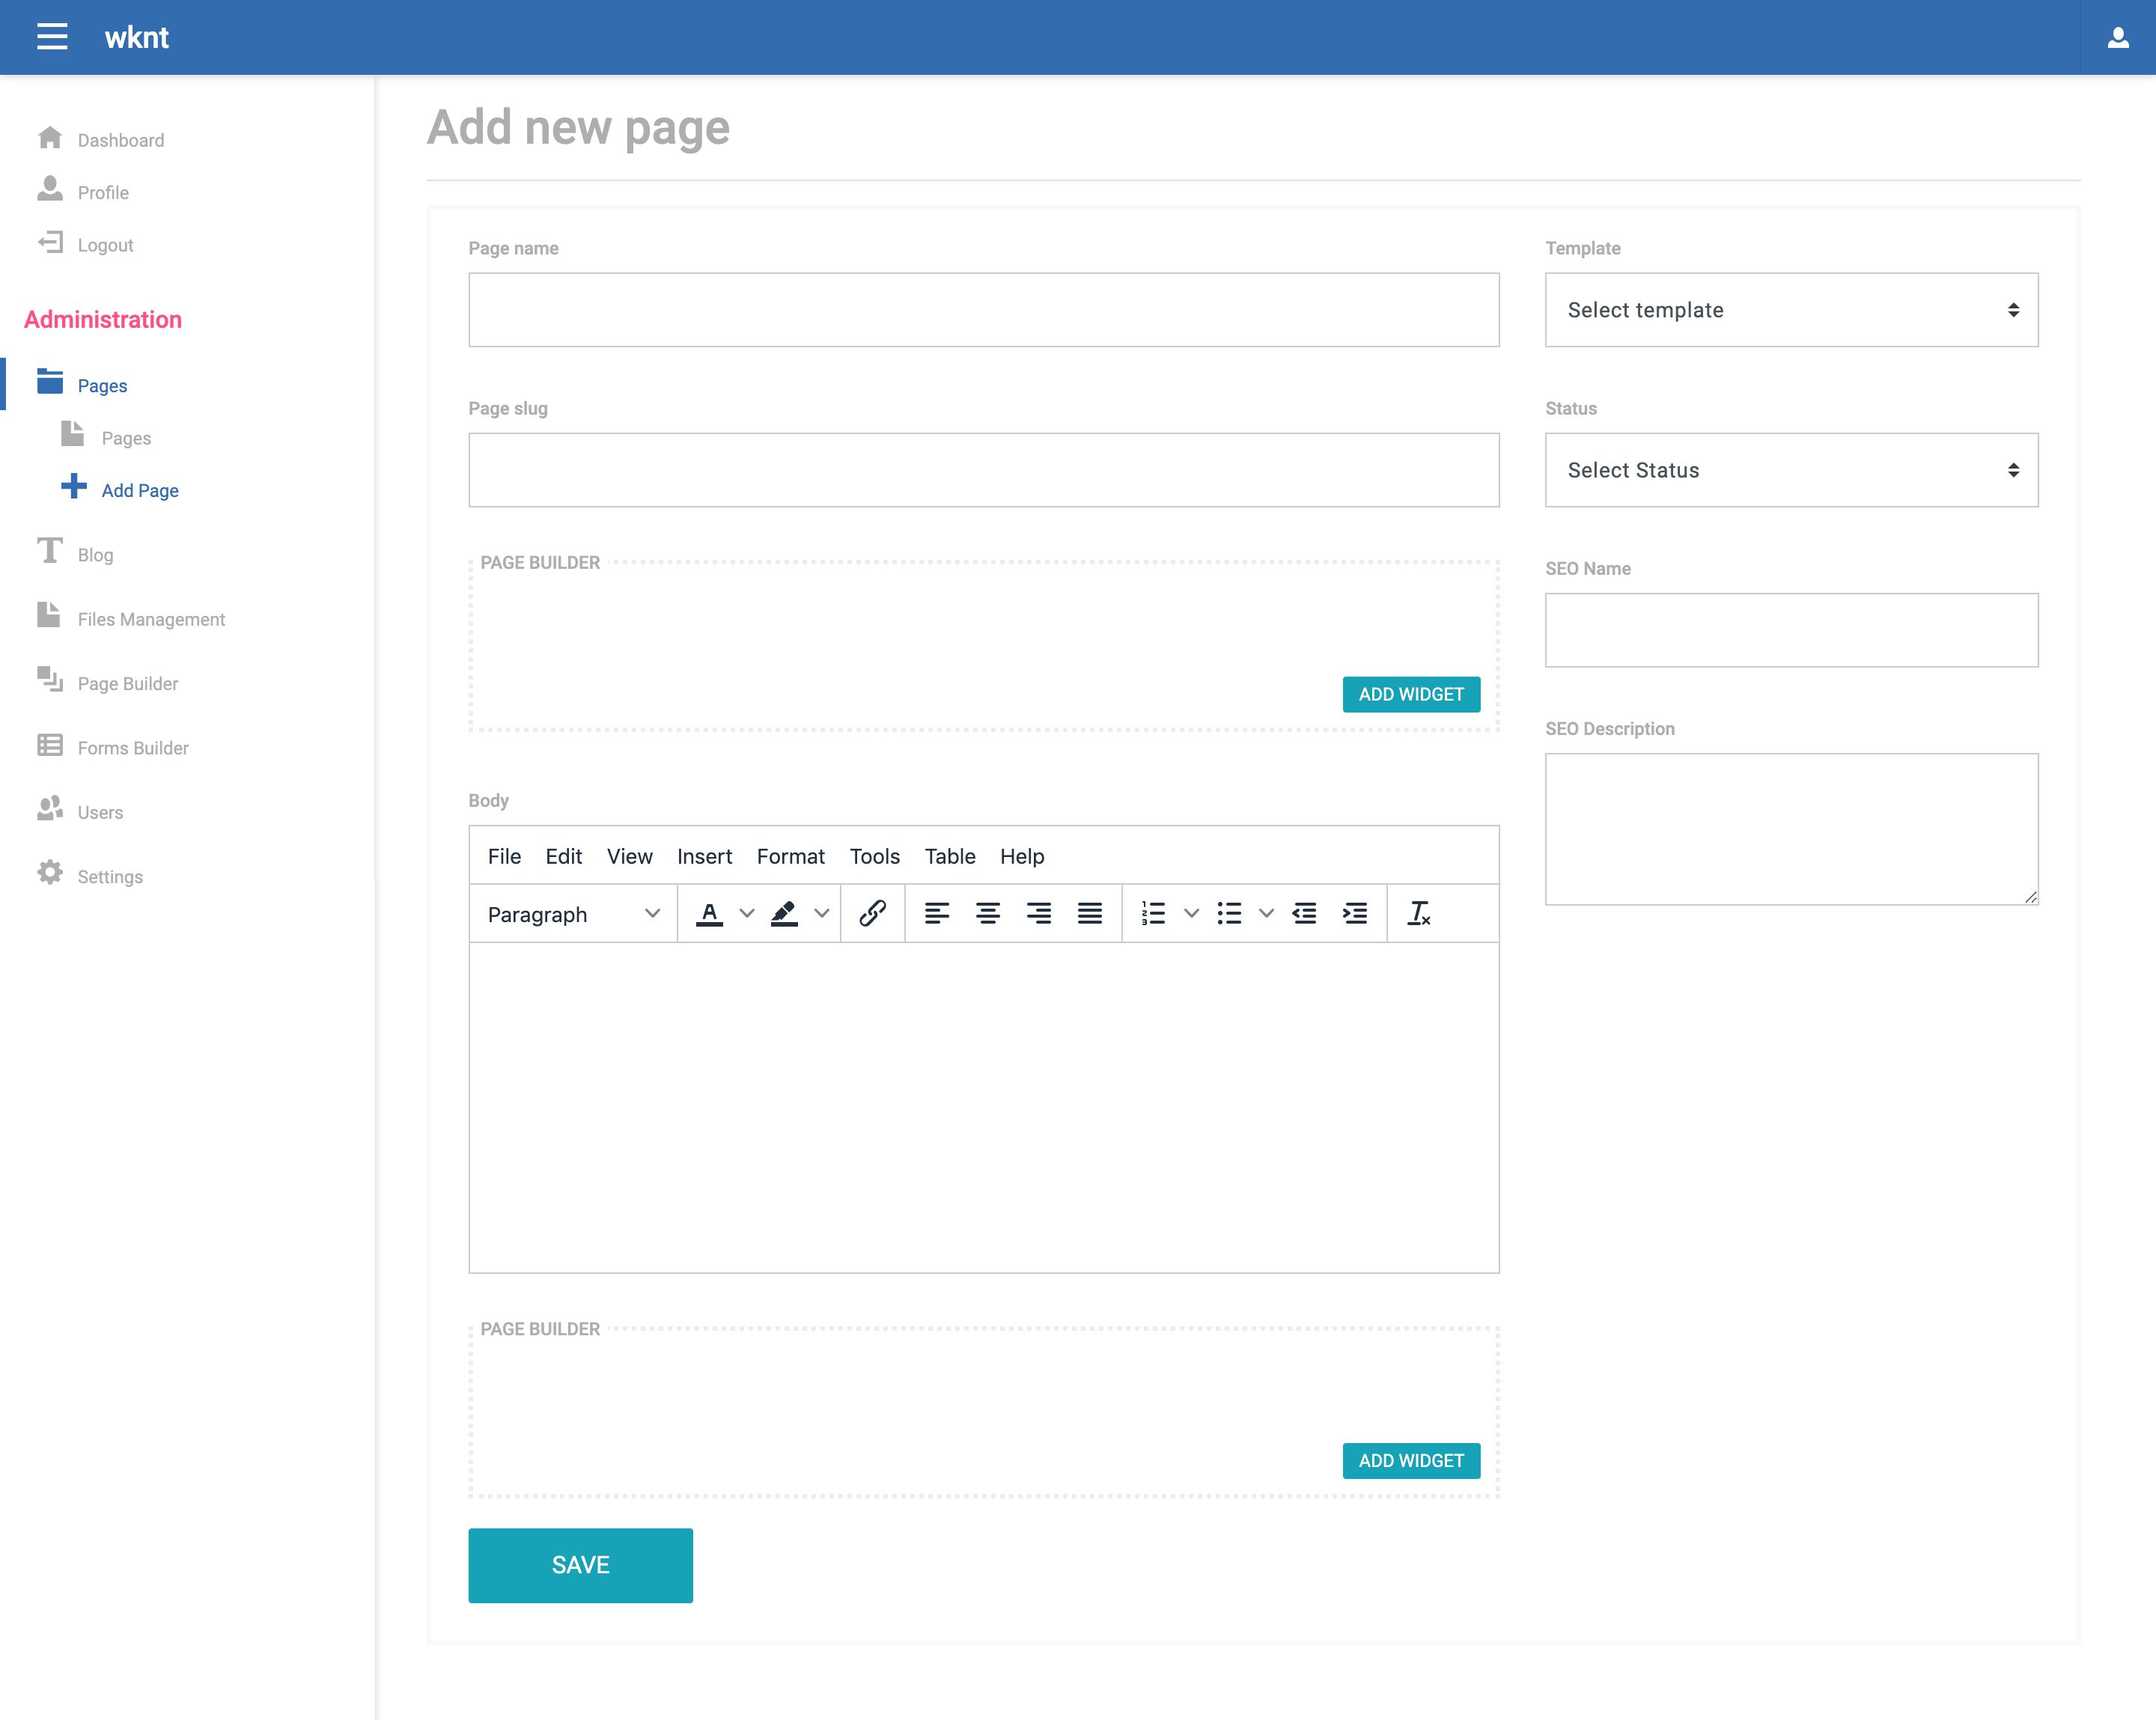The height and width of the screenshot is (1720, 2156).
Task: Click the Pages folder icon in Administration
Action: click(50, 381)
